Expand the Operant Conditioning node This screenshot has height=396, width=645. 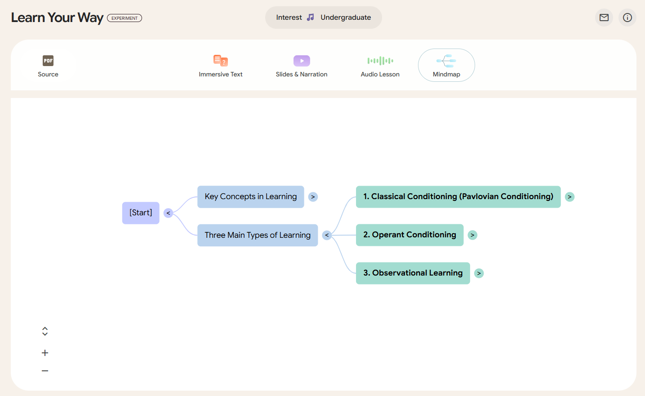click(x=472, y=235)
